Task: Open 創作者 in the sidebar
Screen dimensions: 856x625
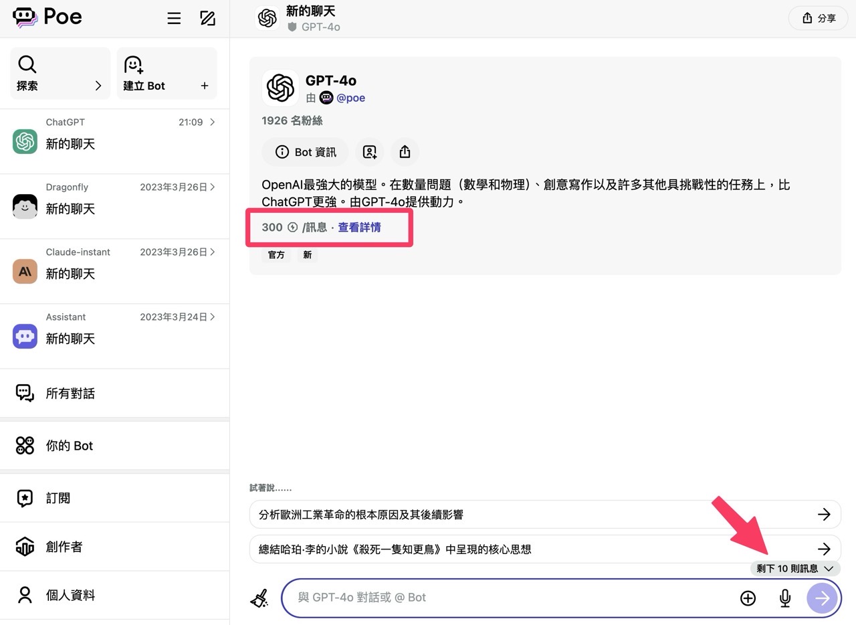Action: click(114, 547)
